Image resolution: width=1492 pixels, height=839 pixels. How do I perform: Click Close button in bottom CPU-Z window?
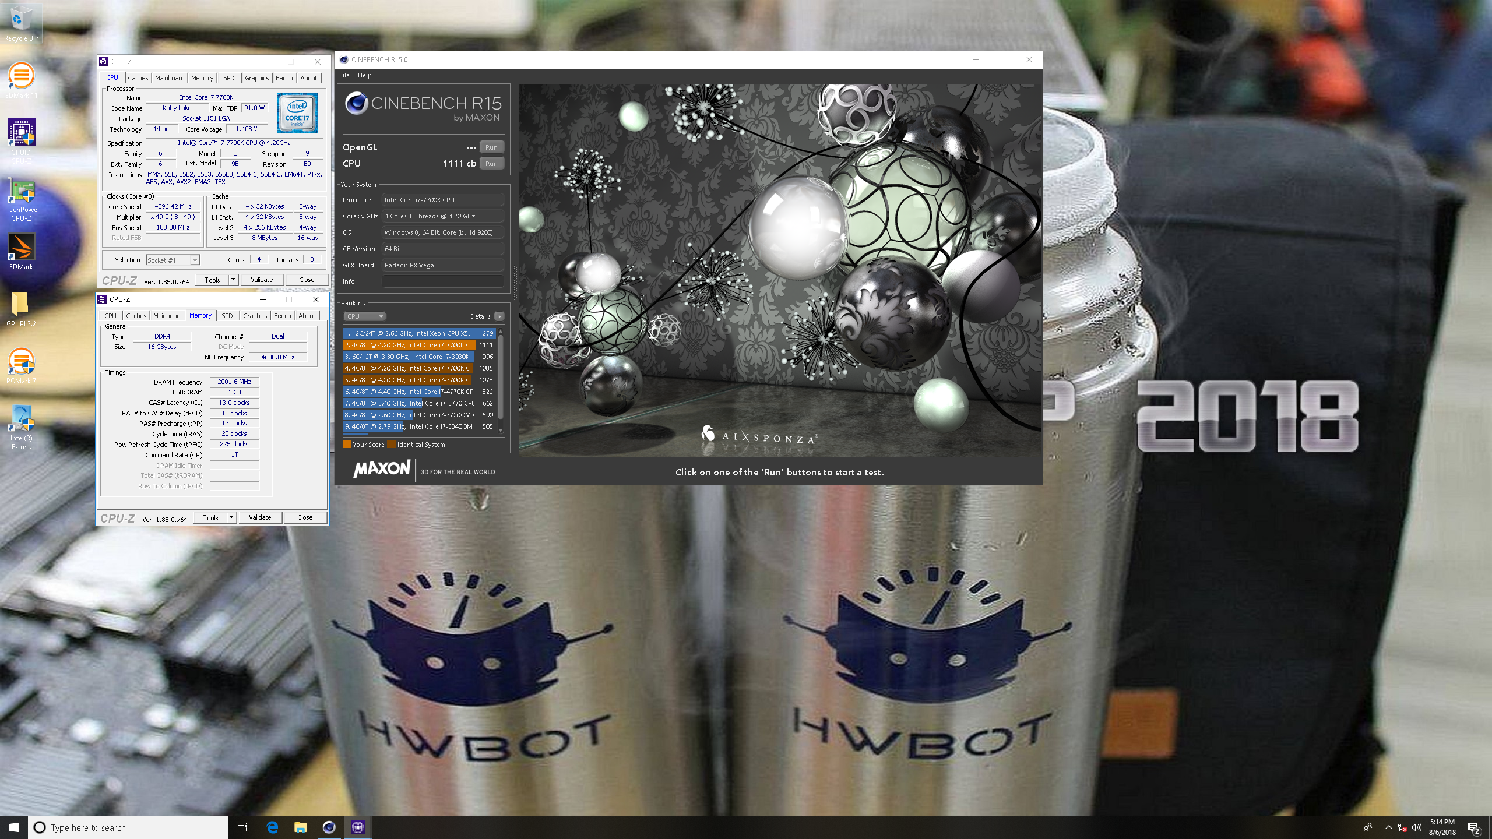click(305, 517)
